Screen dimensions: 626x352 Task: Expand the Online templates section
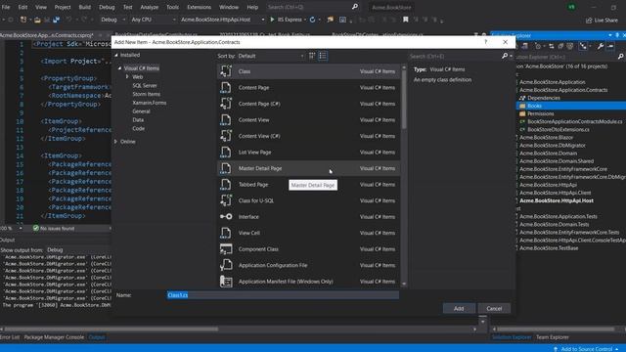coord(115,142)
